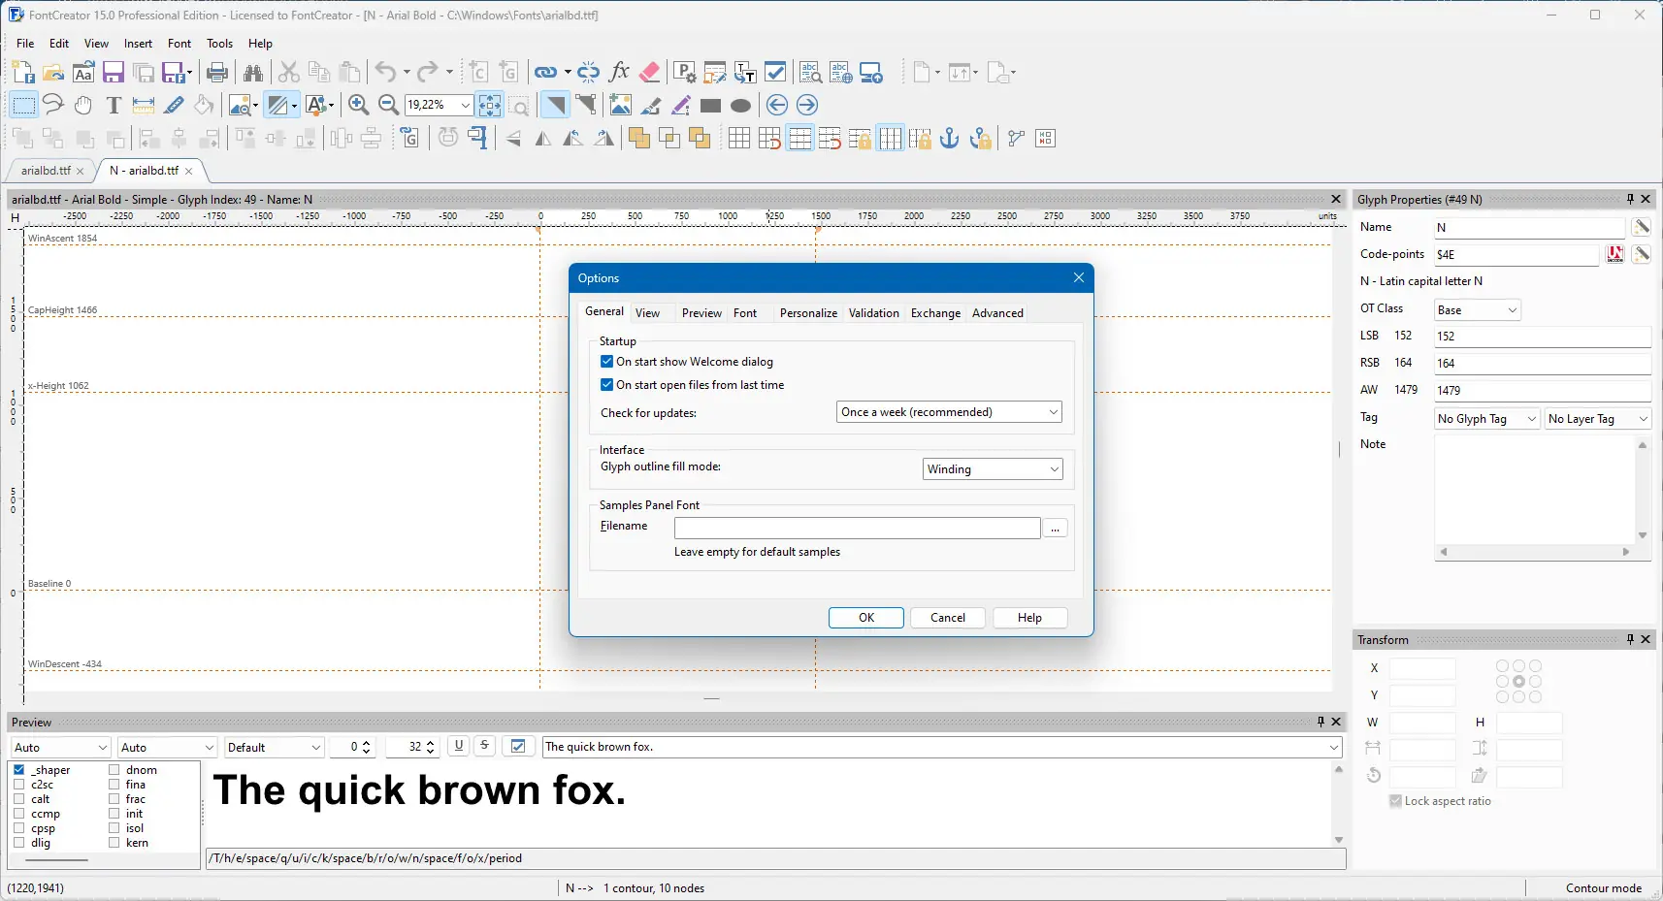The image size is (1663, 901).
Task: Choose the Hand pan tool
Action: pyautogui.click(x=83, y=105)
